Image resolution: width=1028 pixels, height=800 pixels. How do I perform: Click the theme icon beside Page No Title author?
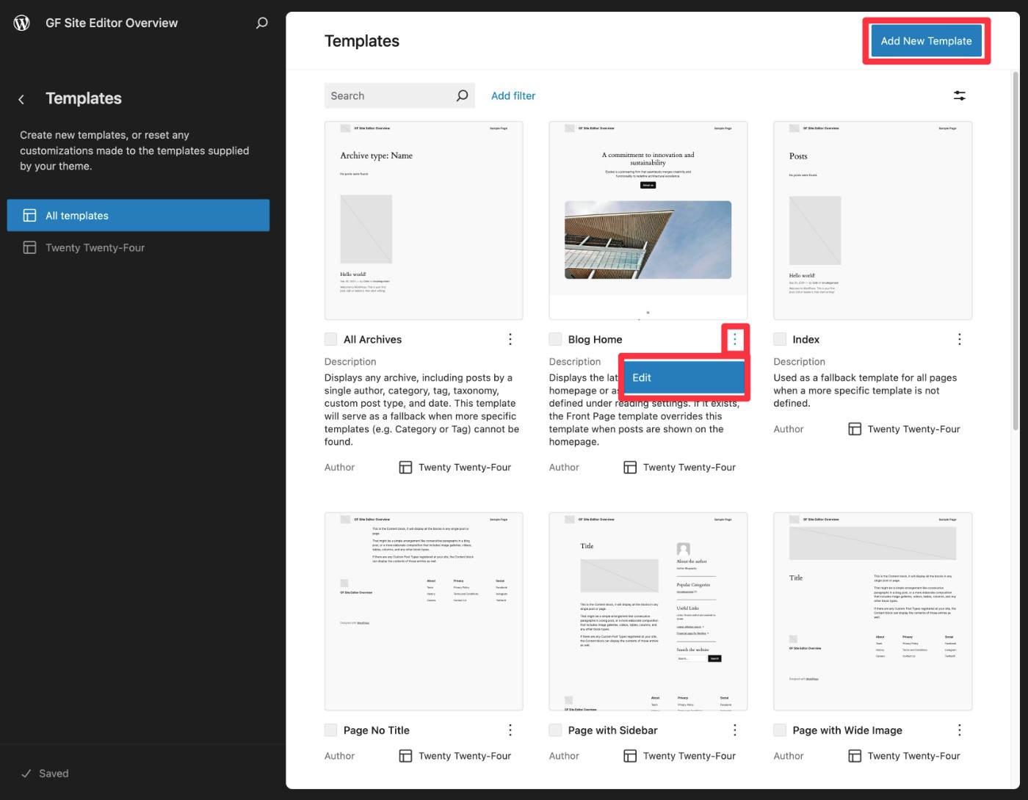point(405,756)
